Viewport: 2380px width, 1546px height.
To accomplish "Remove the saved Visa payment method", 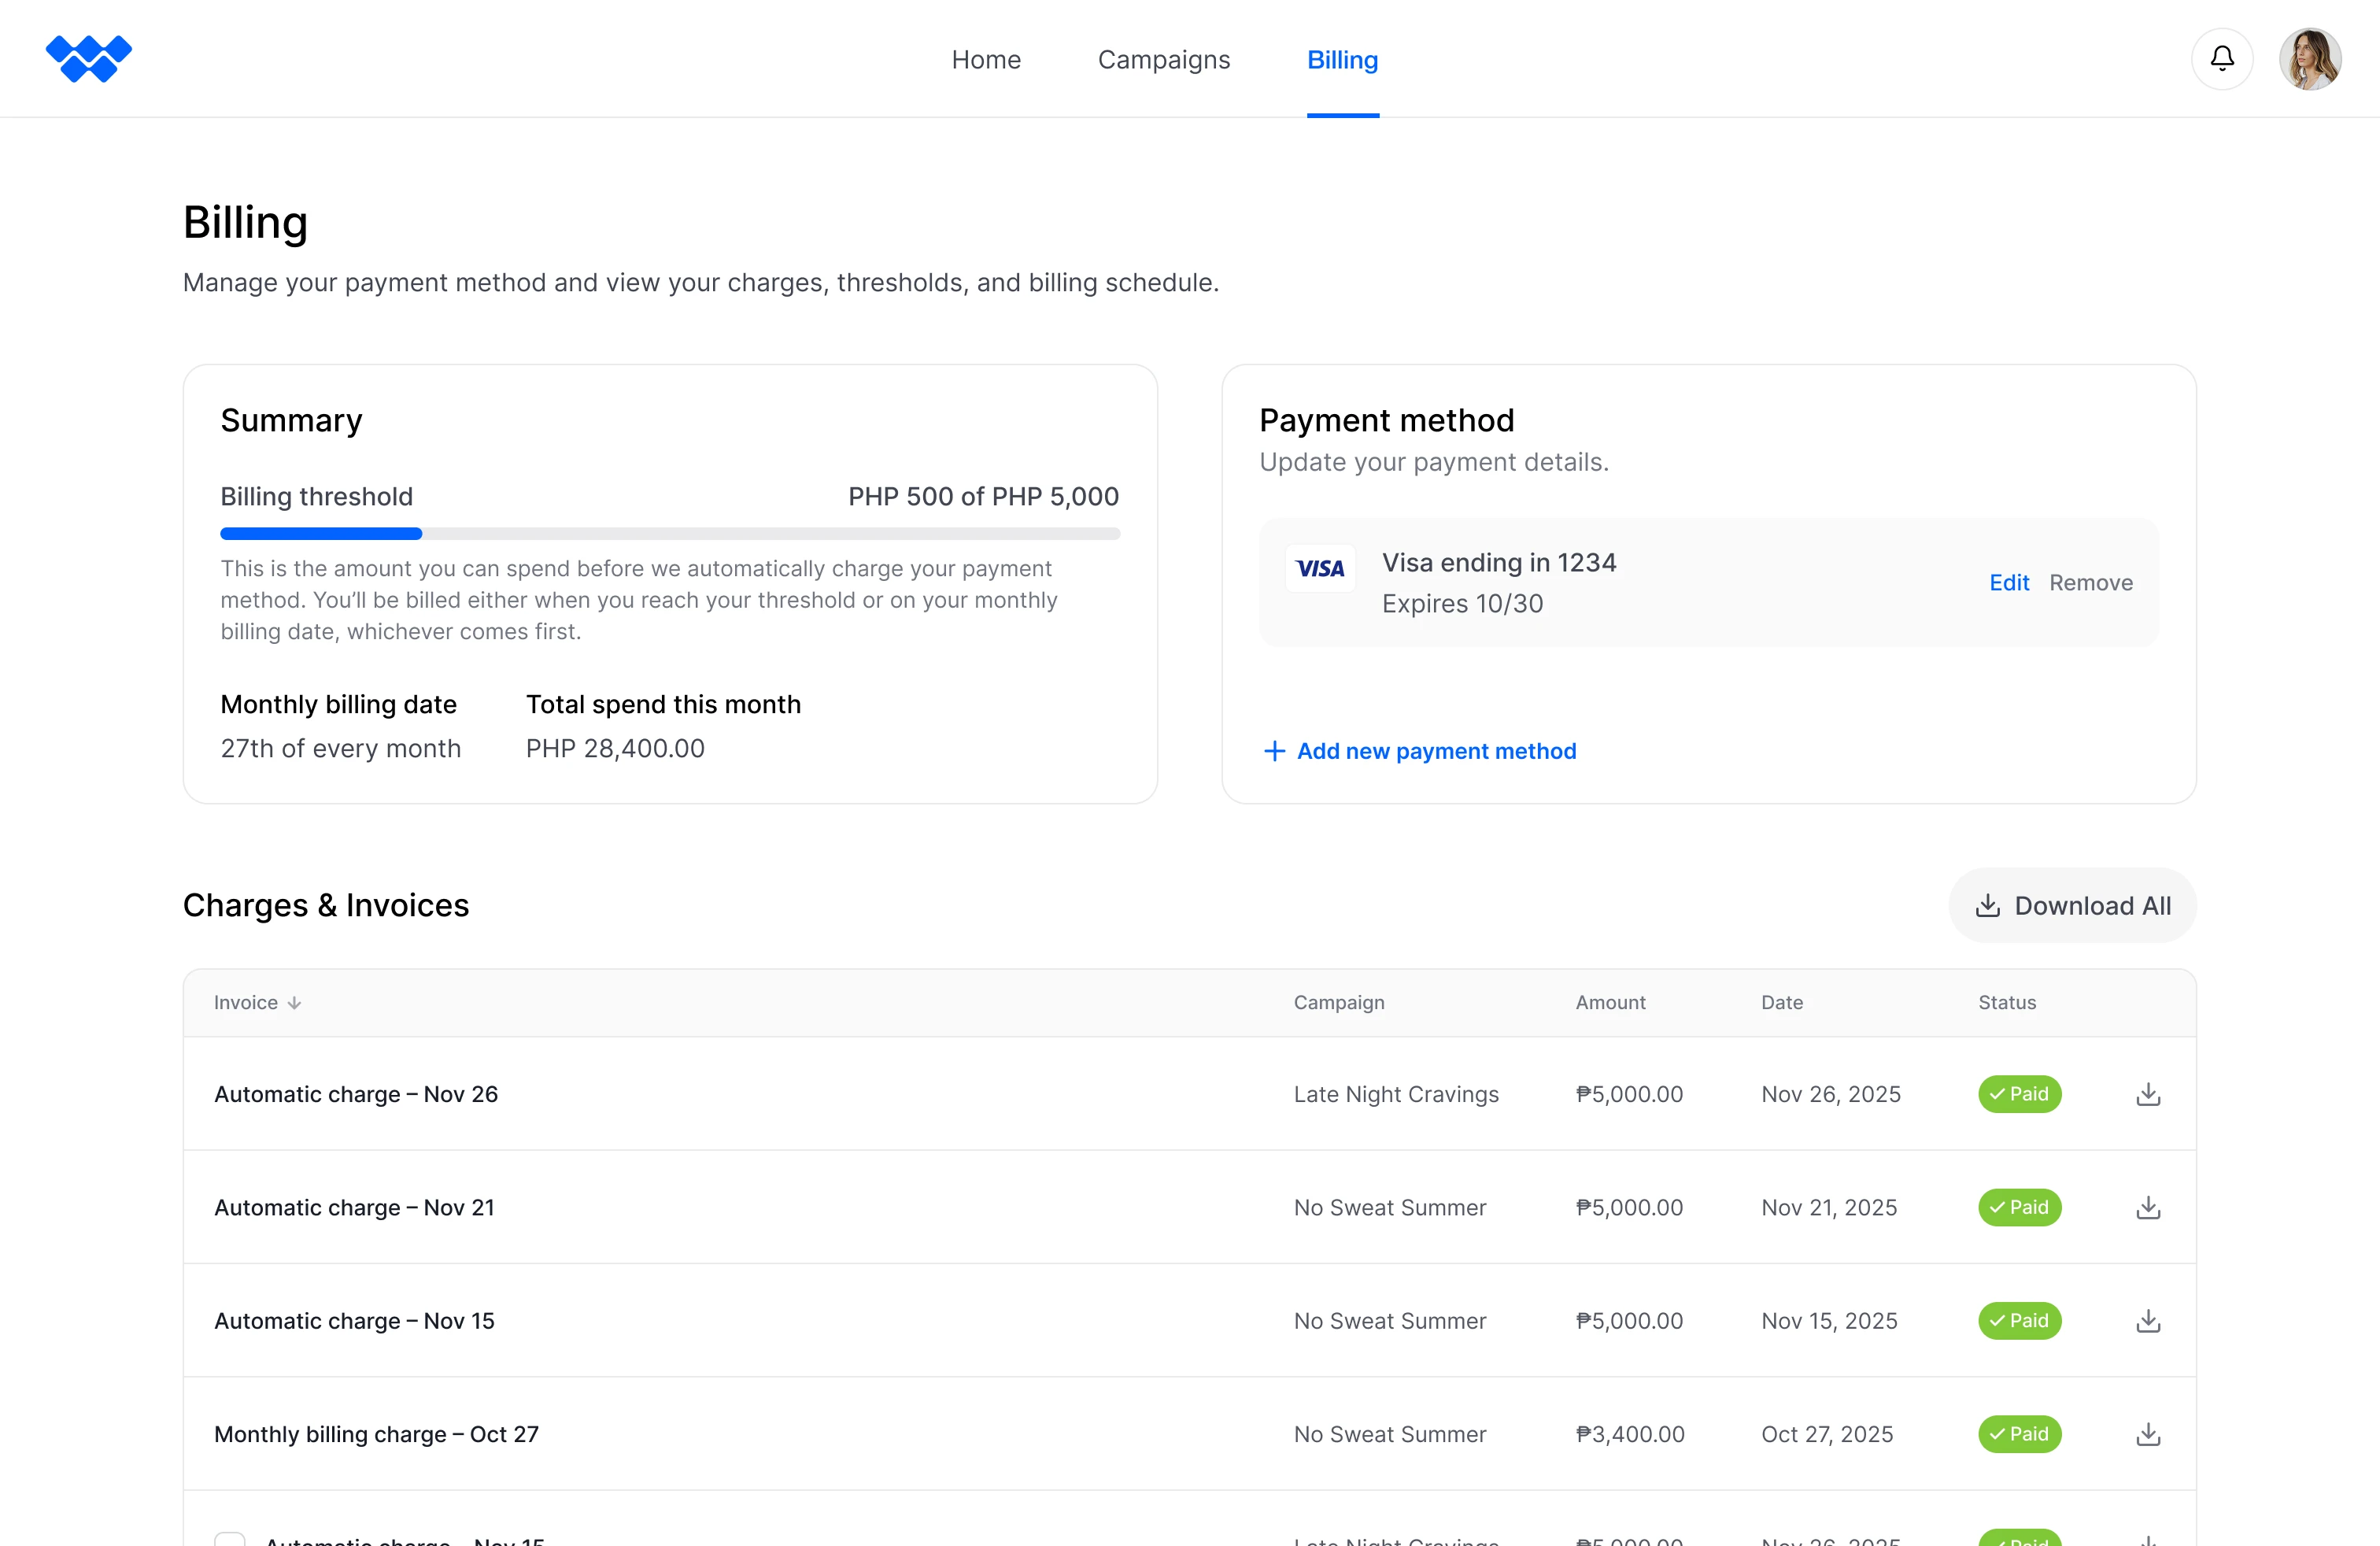I will pyautogui.click(x=2091, y=582).
